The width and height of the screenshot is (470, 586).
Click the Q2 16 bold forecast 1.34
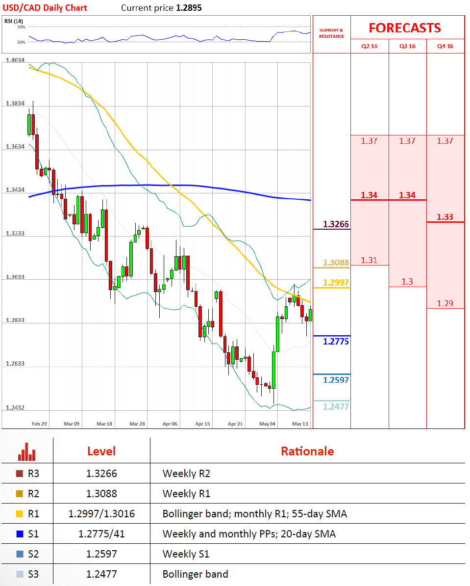(369, 195)
